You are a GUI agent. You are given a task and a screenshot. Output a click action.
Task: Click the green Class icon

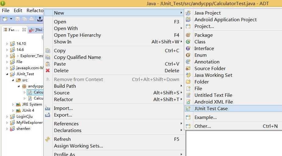(x=188, y=42)
